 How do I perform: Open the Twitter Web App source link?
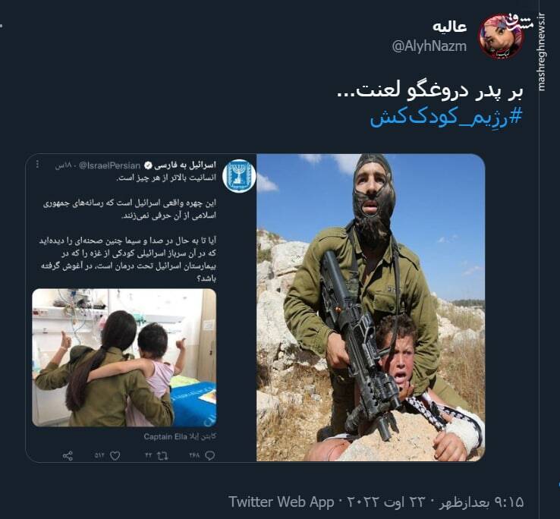coord(282,502)
